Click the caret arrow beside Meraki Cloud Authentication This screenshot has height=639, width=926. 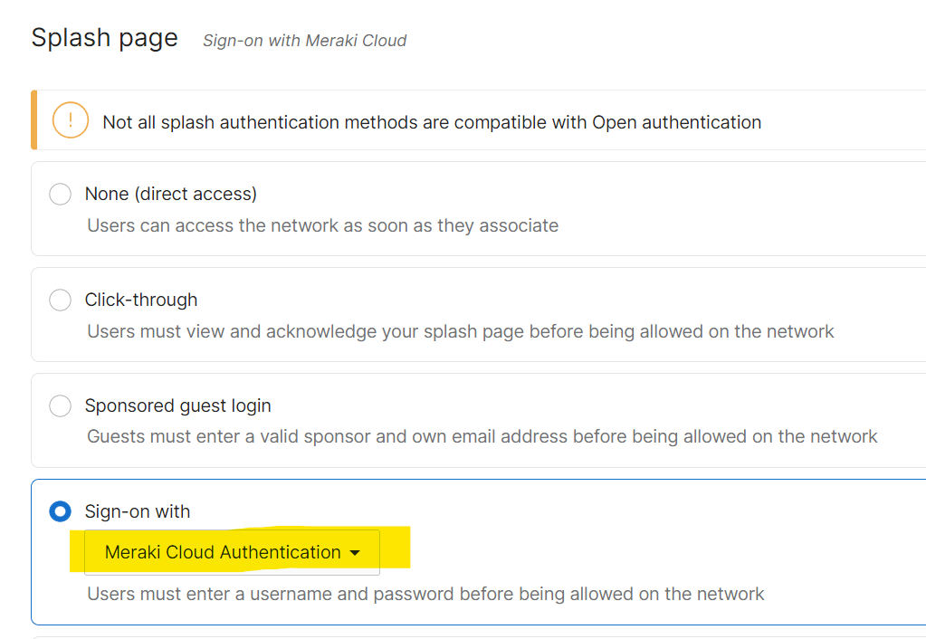point(355,553)
